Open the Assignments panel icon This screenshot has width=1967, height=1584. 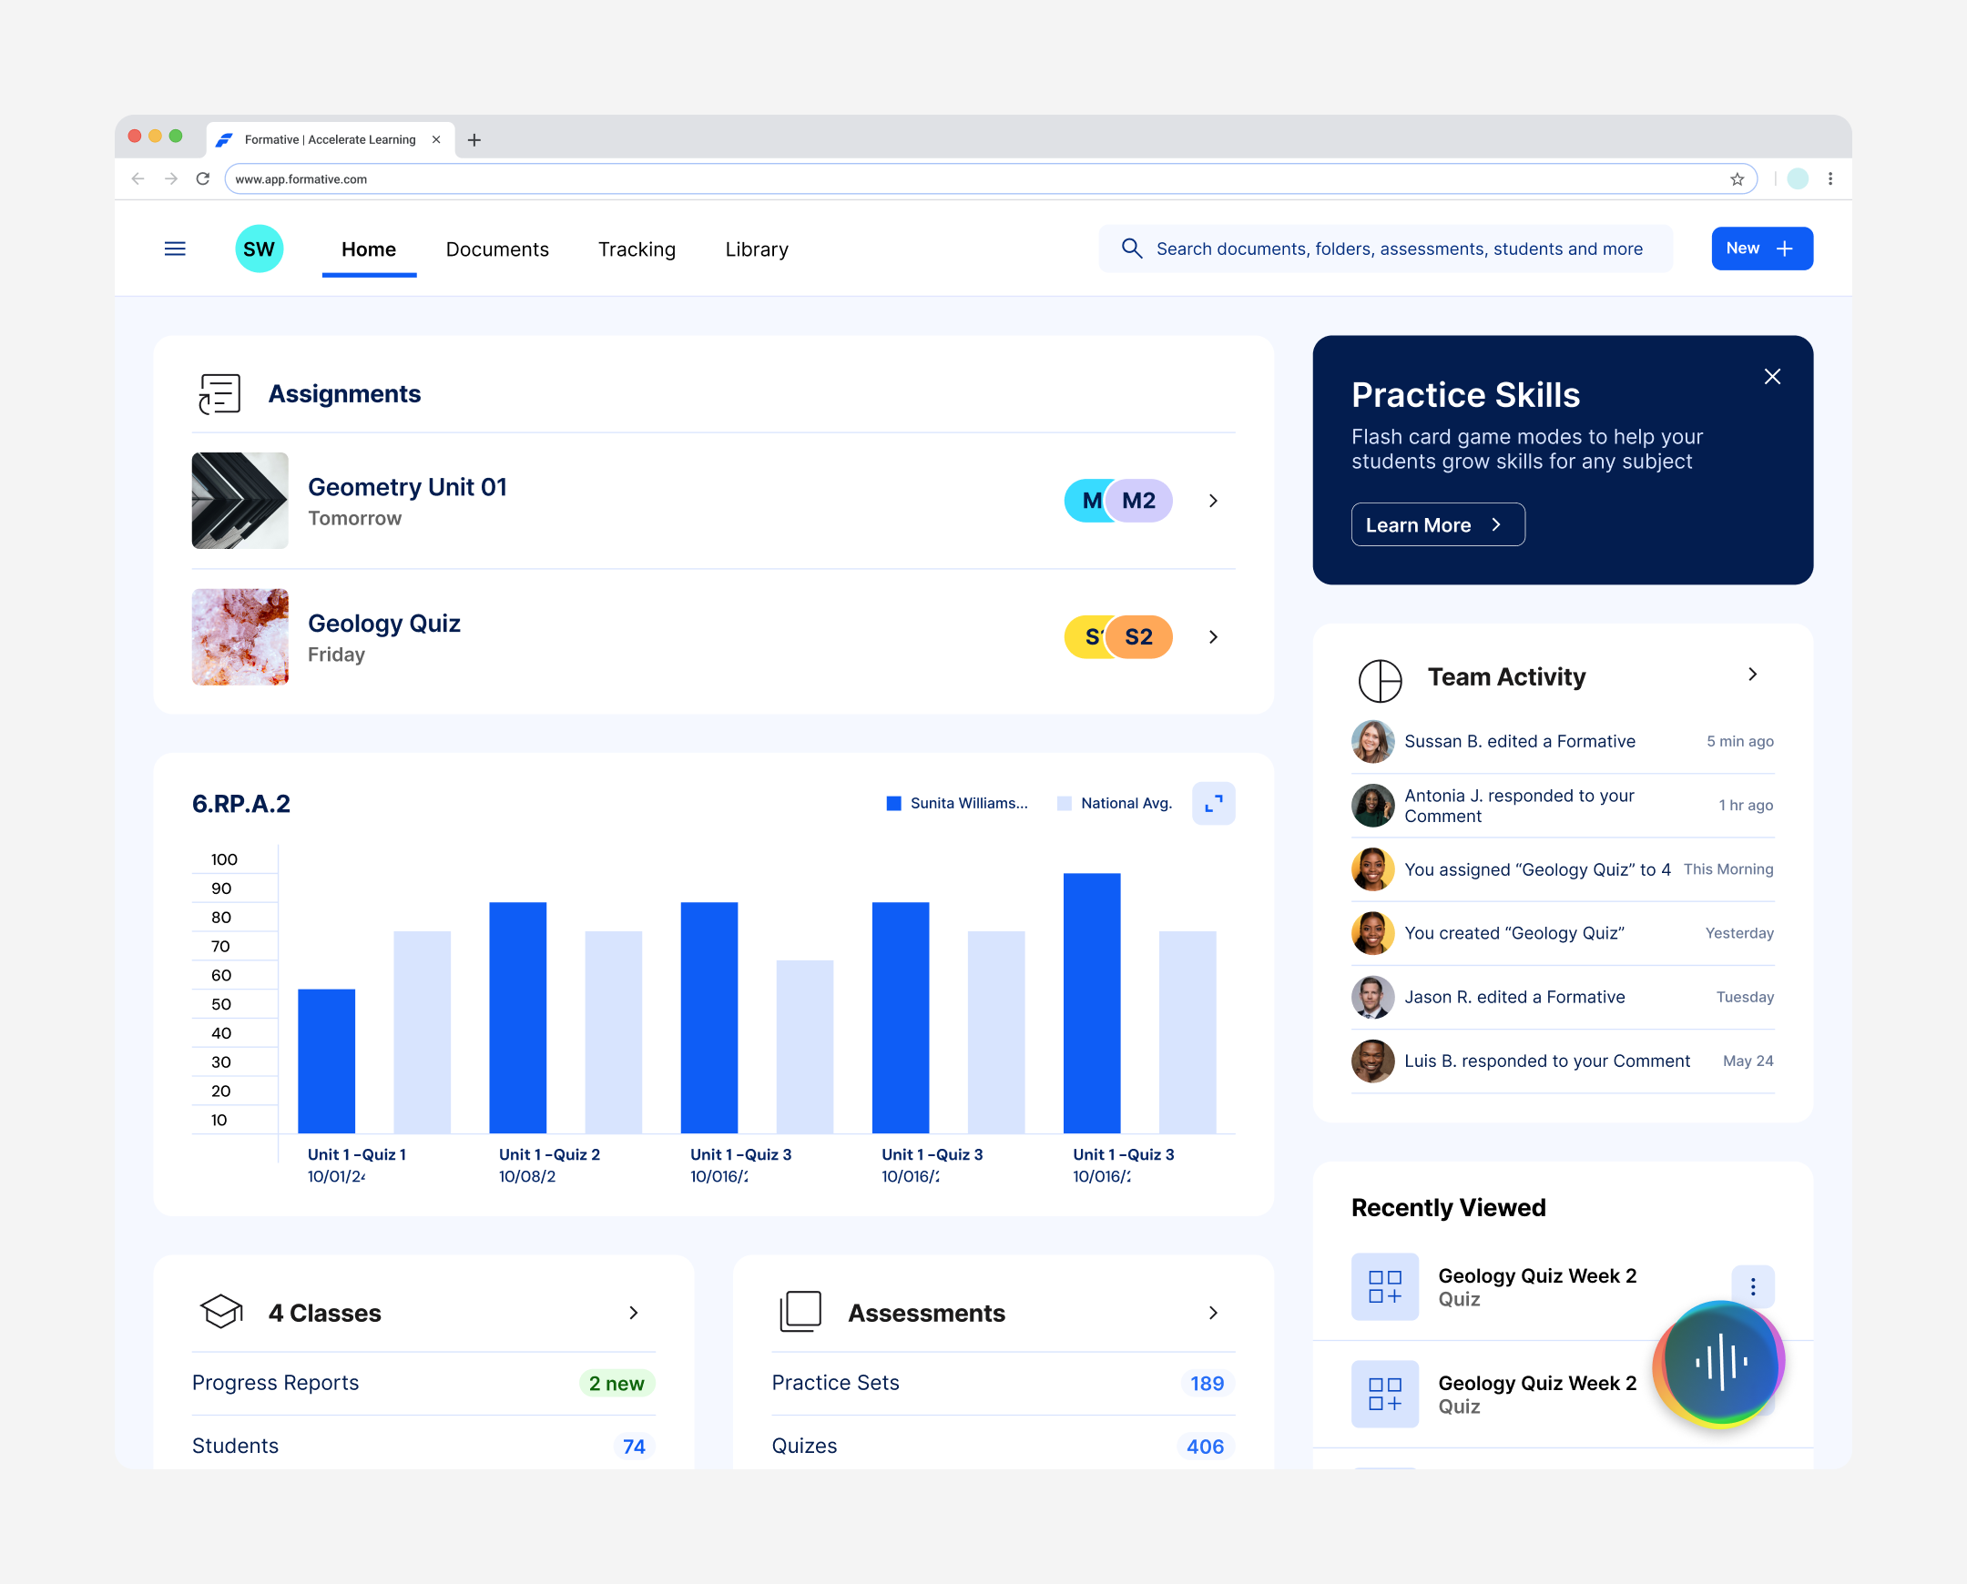[x=219, y=393]
